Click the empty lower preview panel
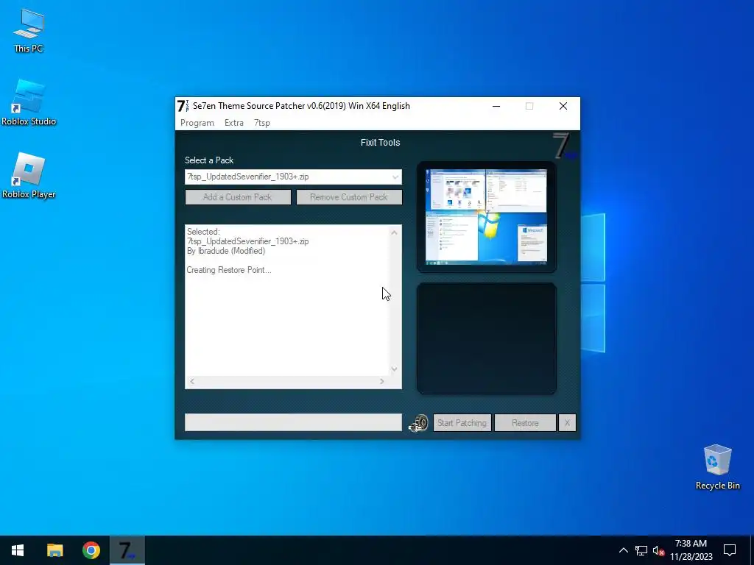754x565 pixels. click(x=487, y=338)
